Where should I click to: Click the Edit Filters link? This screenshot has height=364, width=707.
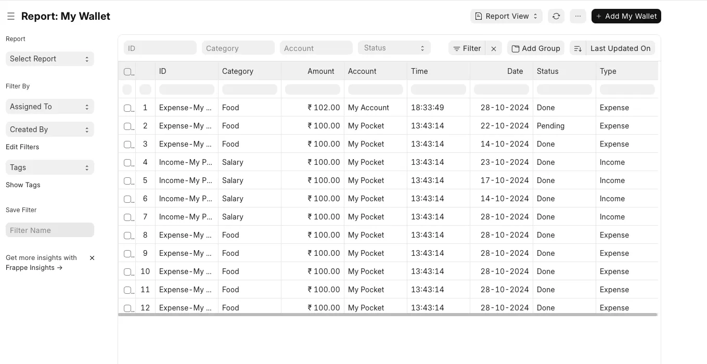[22, 147]
